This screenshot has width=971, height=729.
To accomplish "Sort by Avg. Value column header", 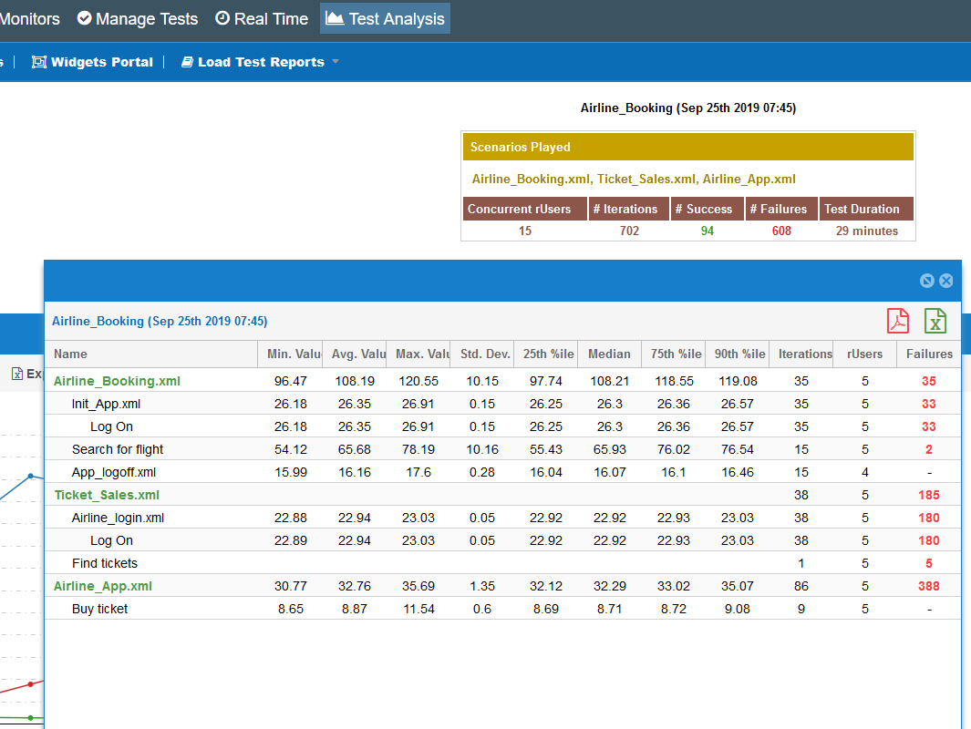I will coord(355,354).
